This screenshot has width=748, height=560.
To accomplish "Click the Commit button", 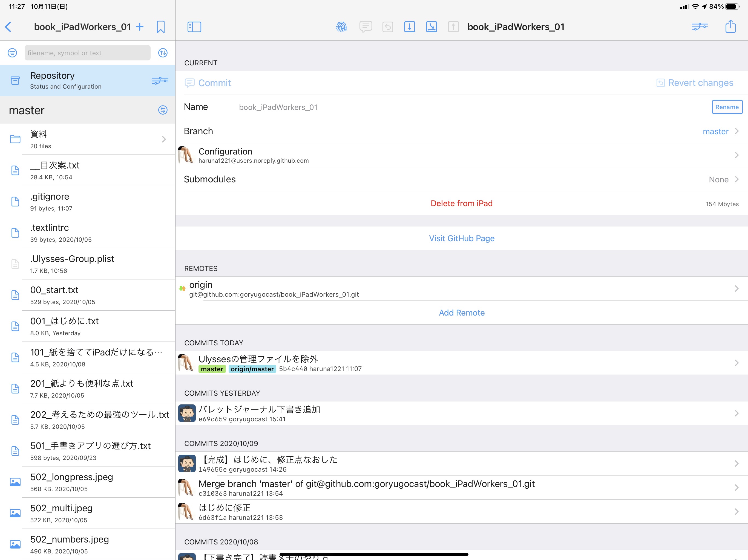I will (x=208, y=83).
